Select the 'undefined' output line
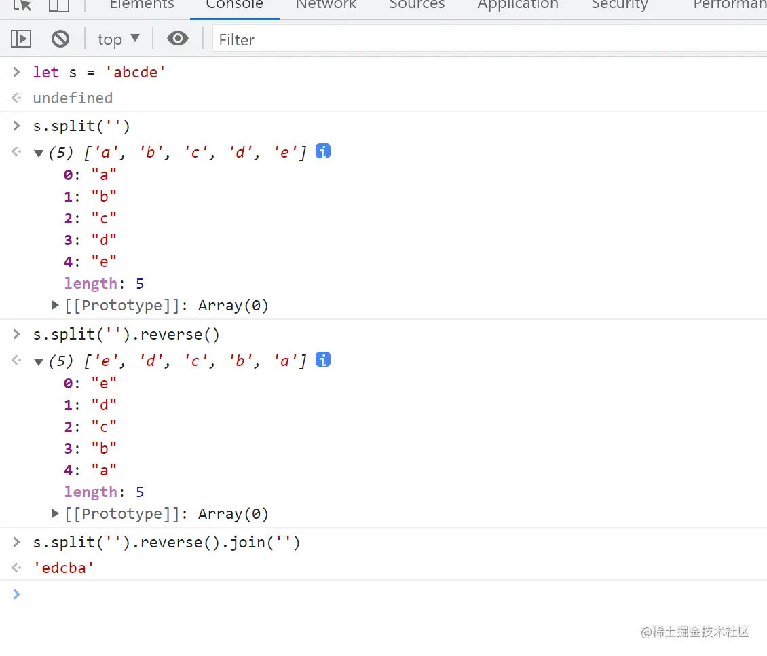767x656 pixels. pyautogui.click(x=73, y=98)
